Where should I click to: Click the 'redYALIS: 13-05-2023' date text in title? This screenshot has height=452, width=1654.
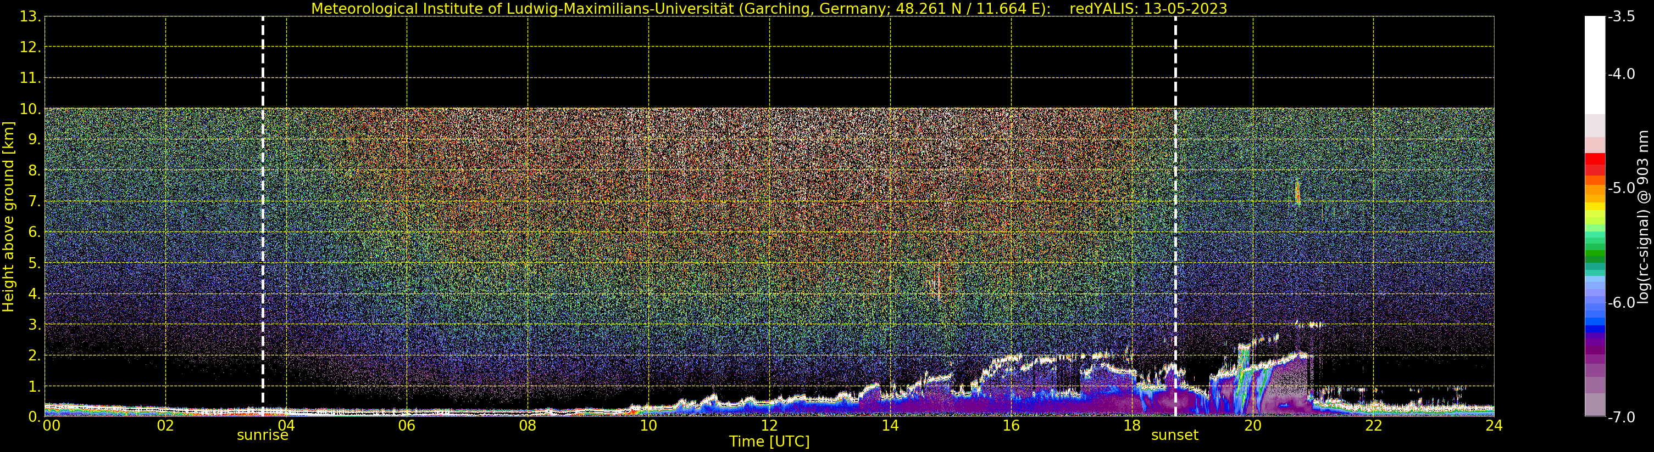1148,8
